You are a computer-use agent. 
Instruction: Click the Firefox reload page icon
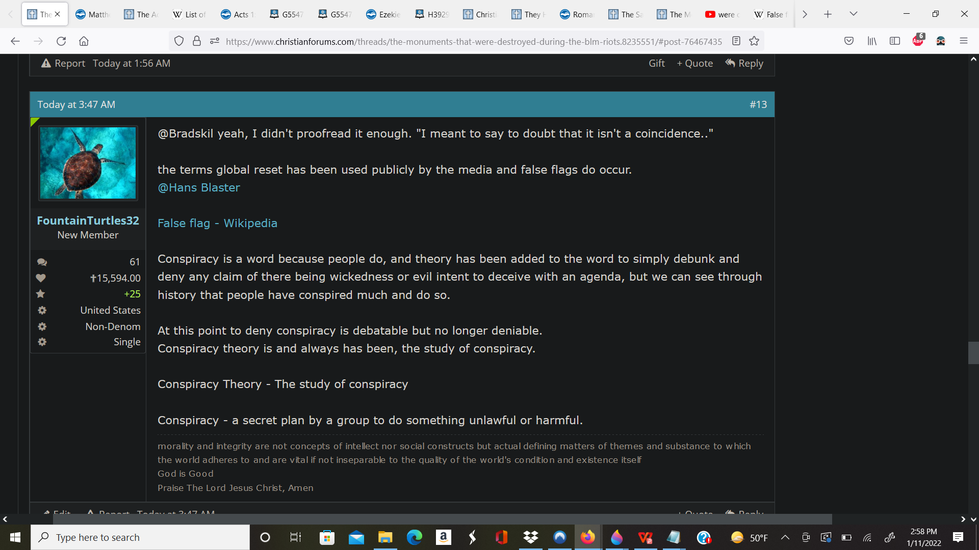(x=61, y=41)
